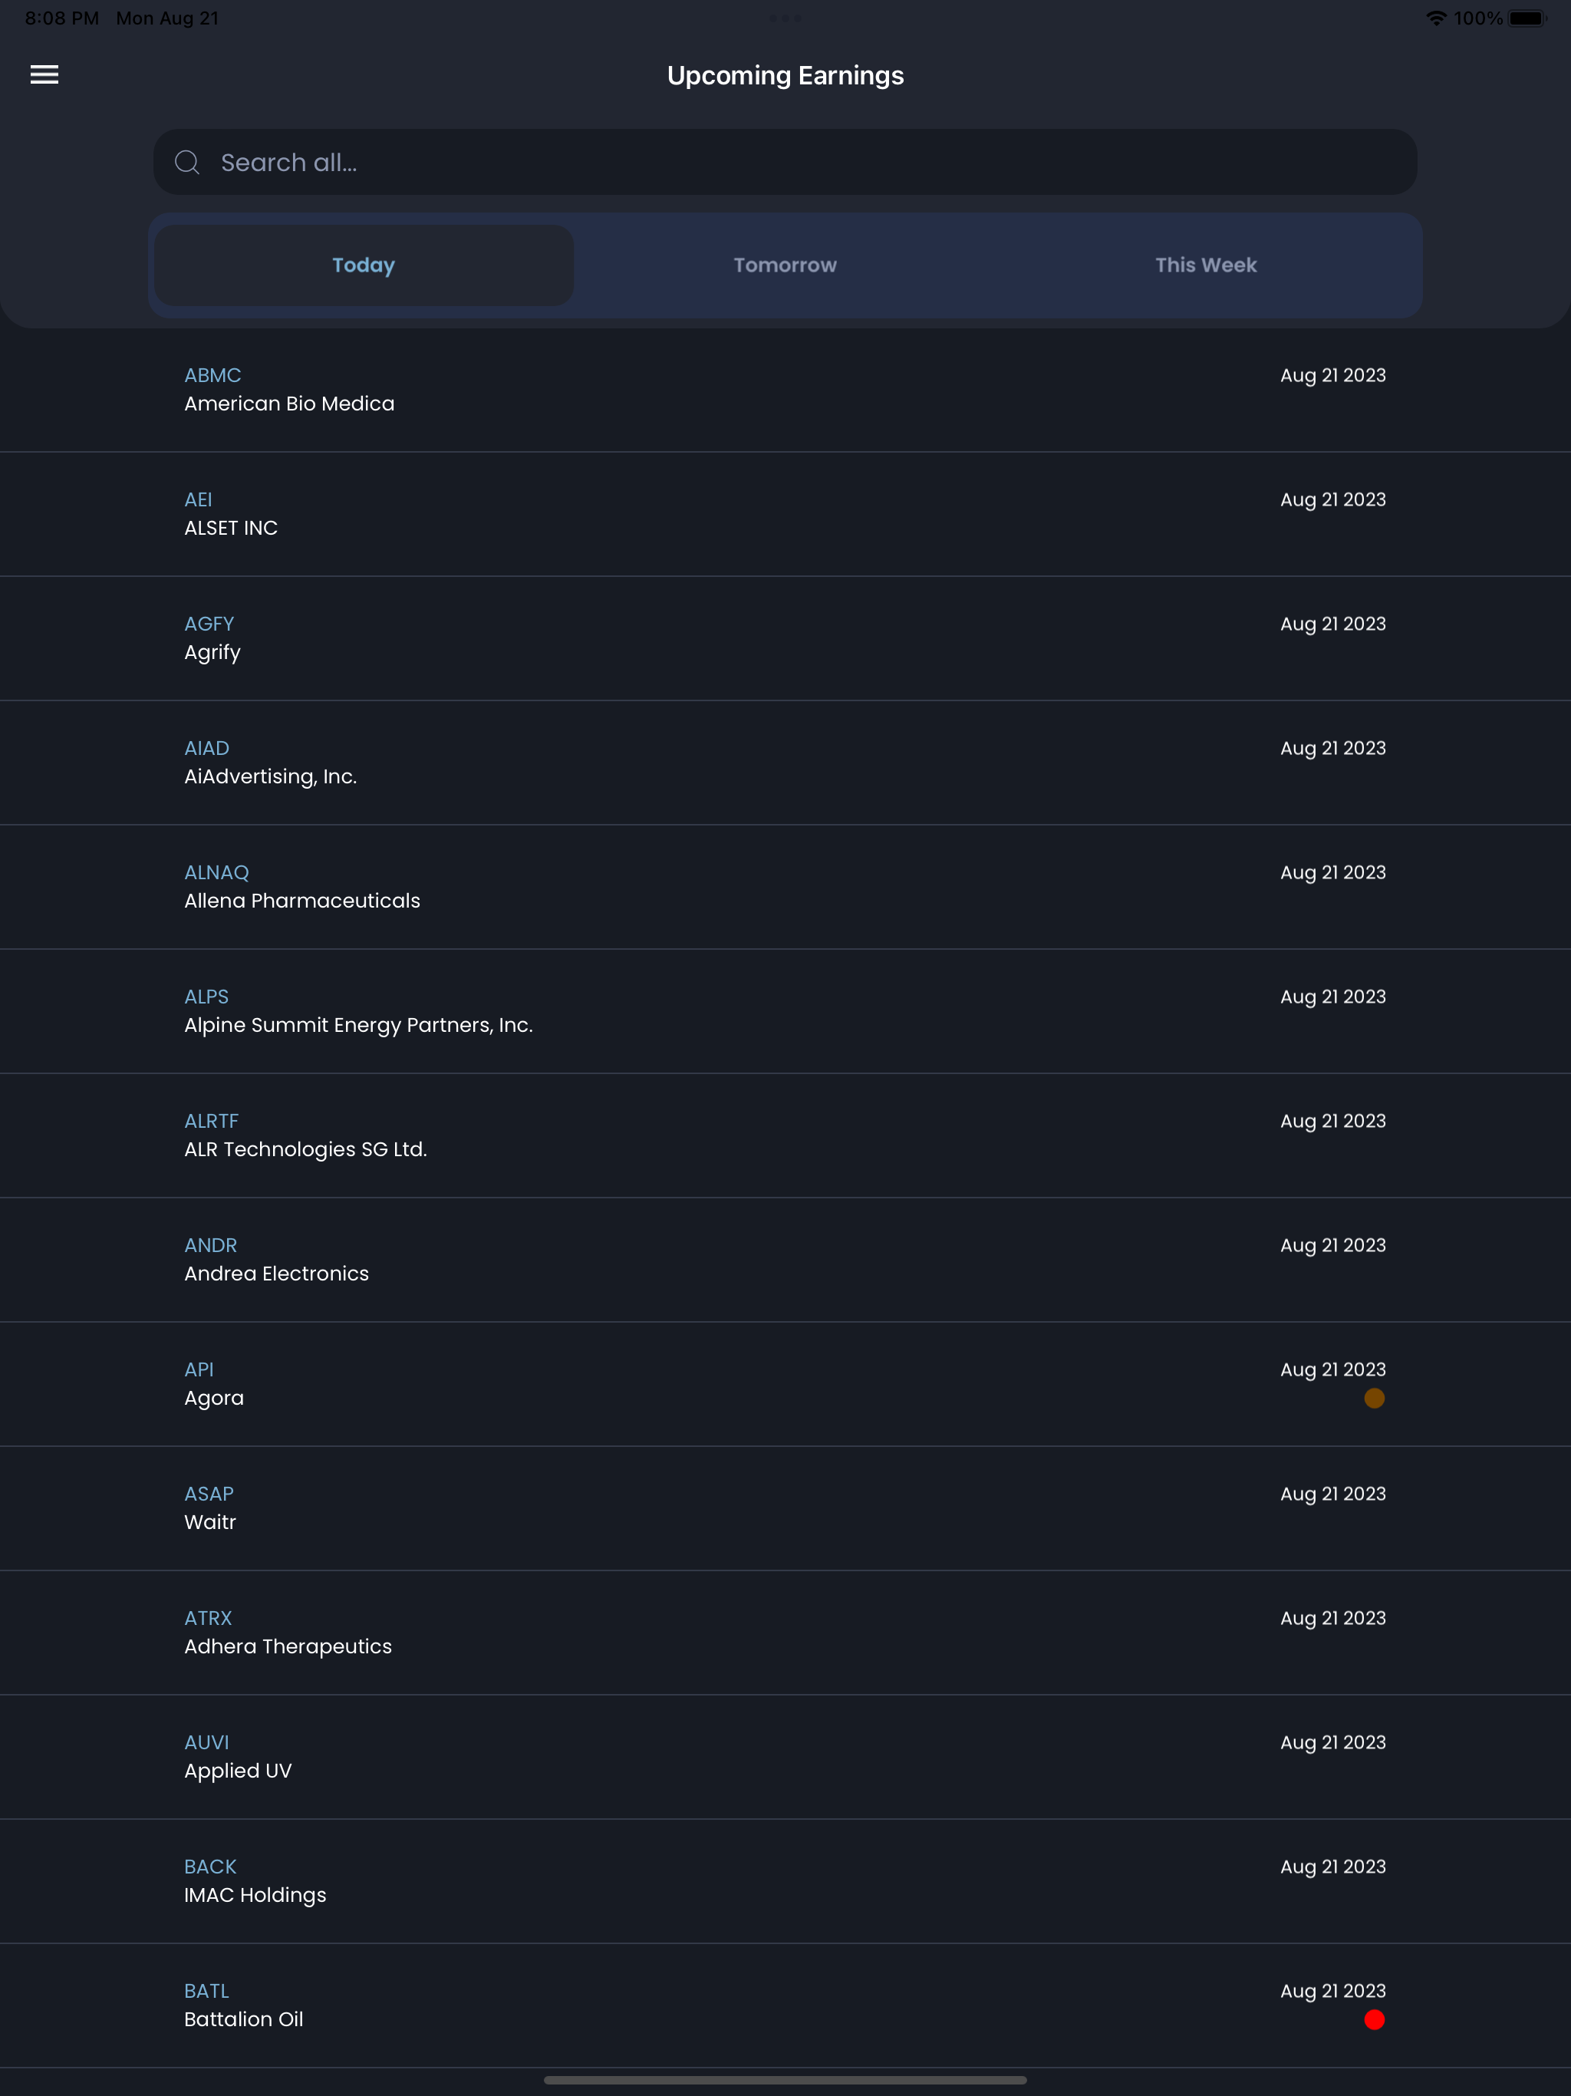This screenshot has width=1571, height=2096.
Task: Tap the red dot on Battalion Oil row
Action: coord(1374,2019)
